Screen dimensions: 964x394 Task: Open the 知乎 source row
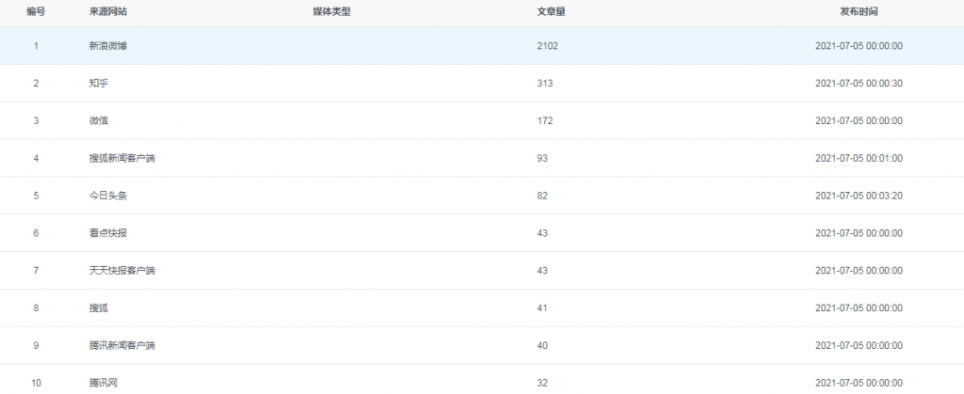click(x=98, y=84)
